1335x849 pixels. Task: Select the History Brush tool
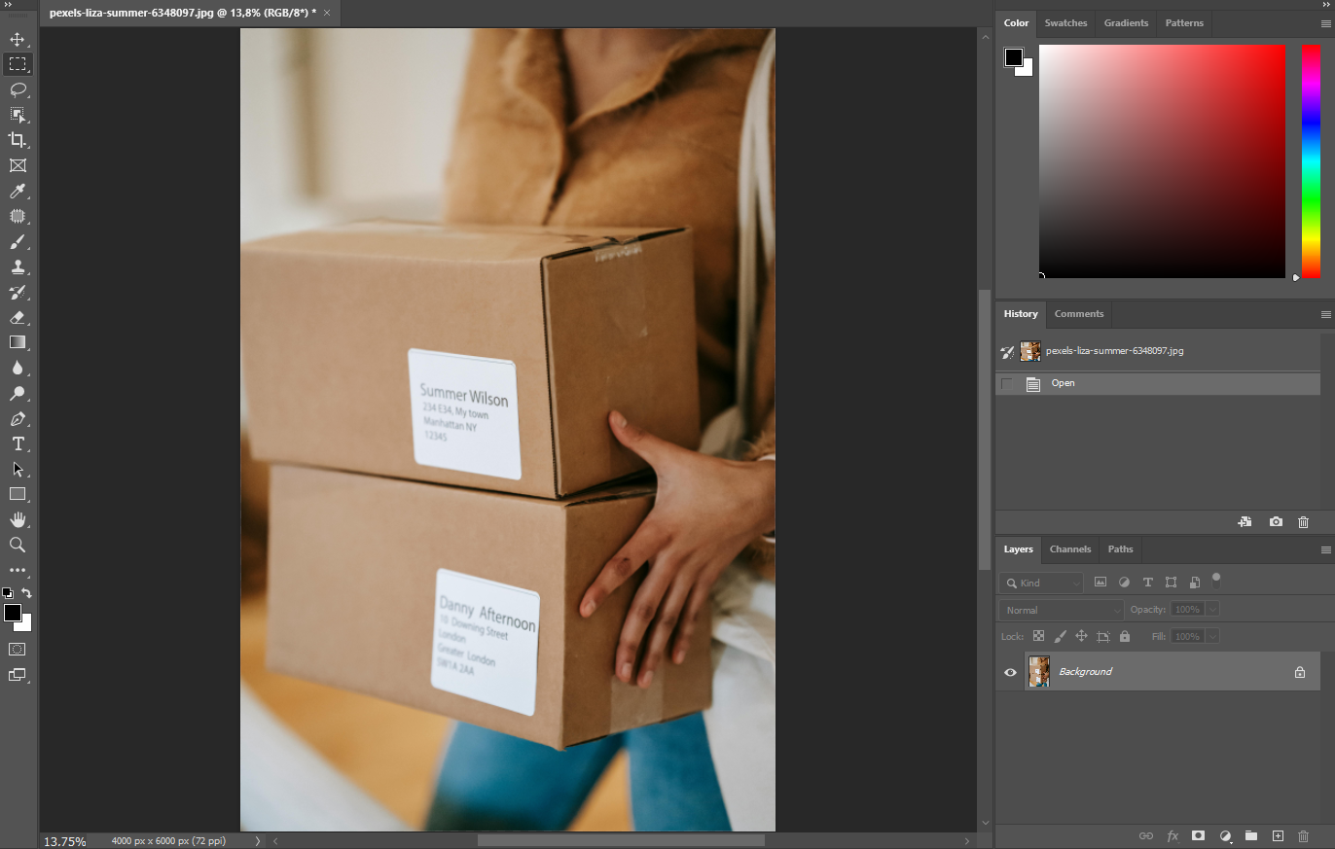click(x=18, y=292)
